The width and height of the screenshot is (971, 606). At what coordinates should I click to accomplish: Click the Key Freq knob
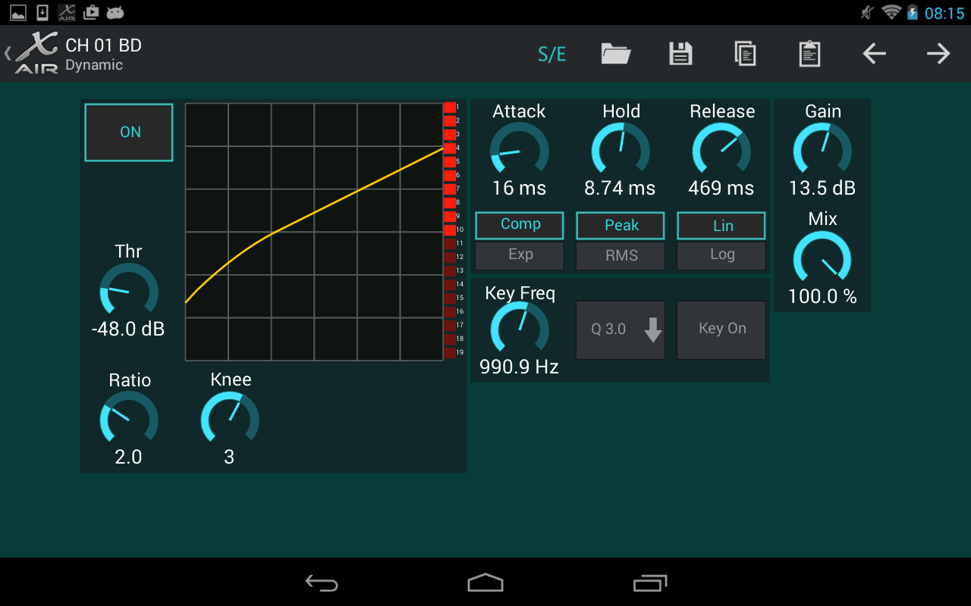coord(519,330)
